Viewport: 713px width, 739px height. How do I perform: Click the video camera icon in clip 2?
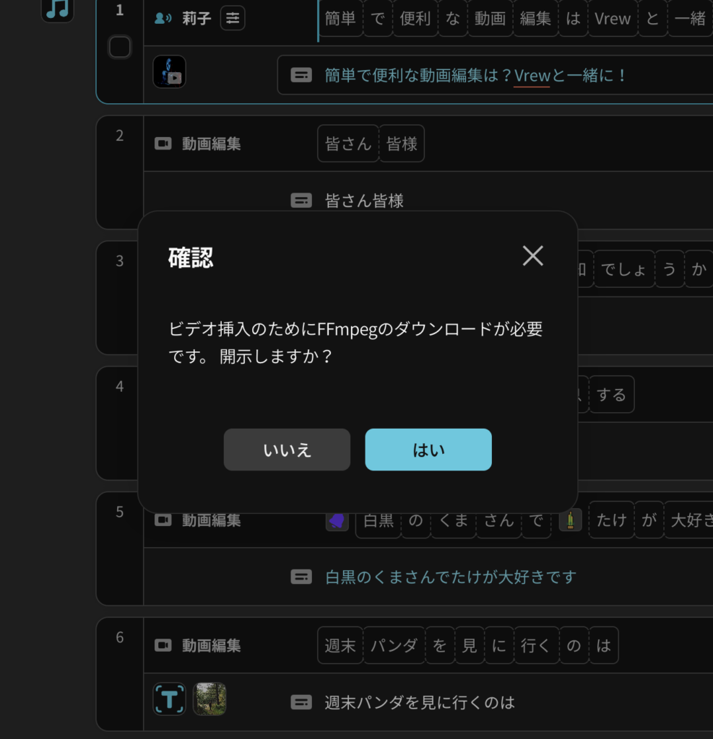163,144
